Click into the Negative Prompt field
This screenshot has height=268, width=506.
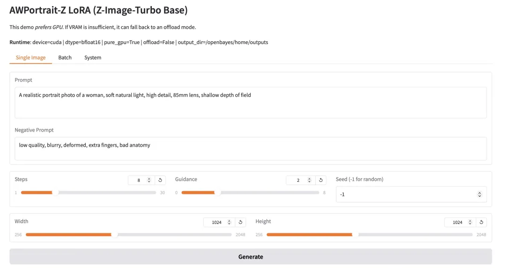[x=251, y=148]
